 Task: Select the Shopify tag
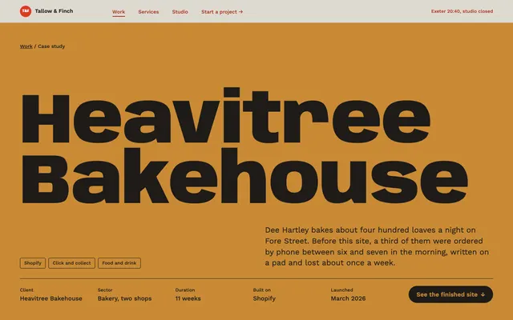click(33, 263)
